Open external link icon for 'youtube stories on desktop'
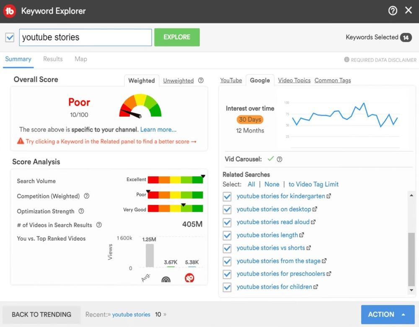 (x=315, y=209)
